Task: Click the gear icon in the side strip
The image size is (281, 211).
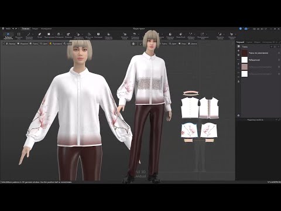Action: point(238,55)
